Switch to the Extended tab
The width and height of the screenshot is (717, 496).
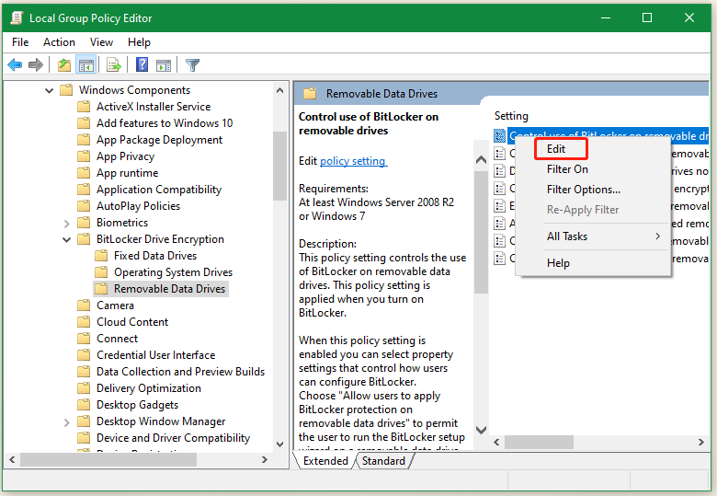[x=325, y=461]
